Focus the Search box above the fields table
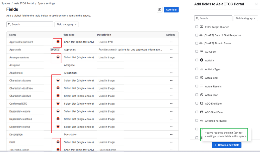 tap(30, 24)
